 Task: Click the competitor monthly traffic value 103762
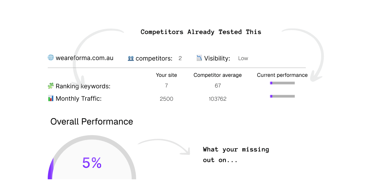[217, 99]
